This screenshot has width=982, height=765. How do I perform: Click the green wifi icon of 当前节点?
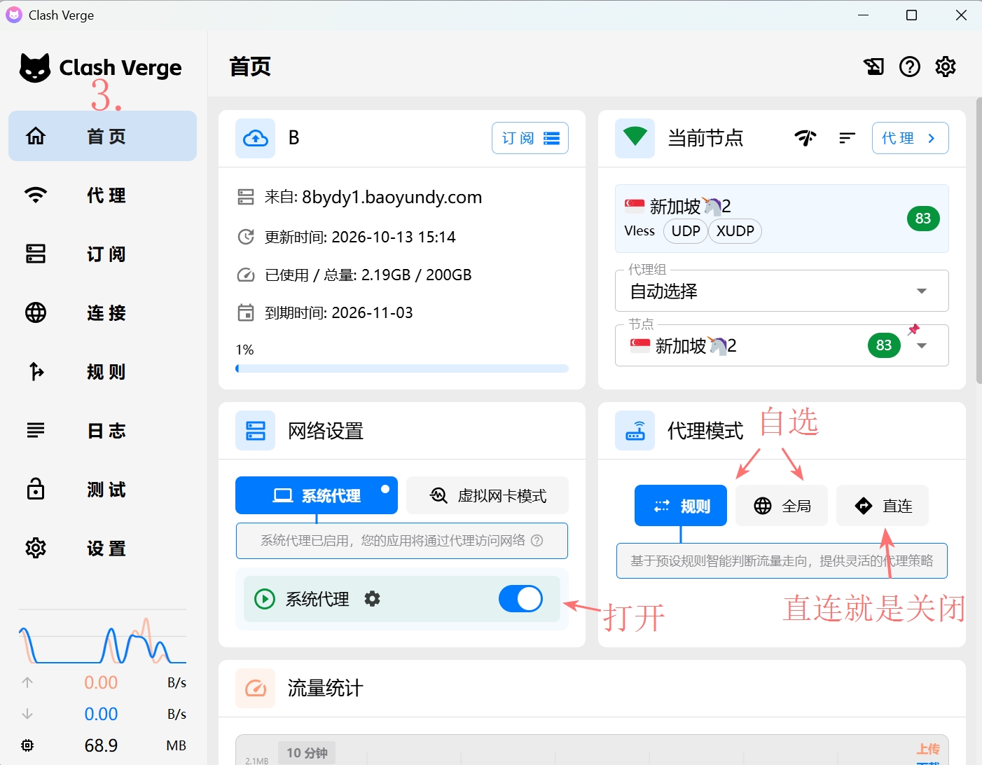pyautogui.click(x=635, y=137)
